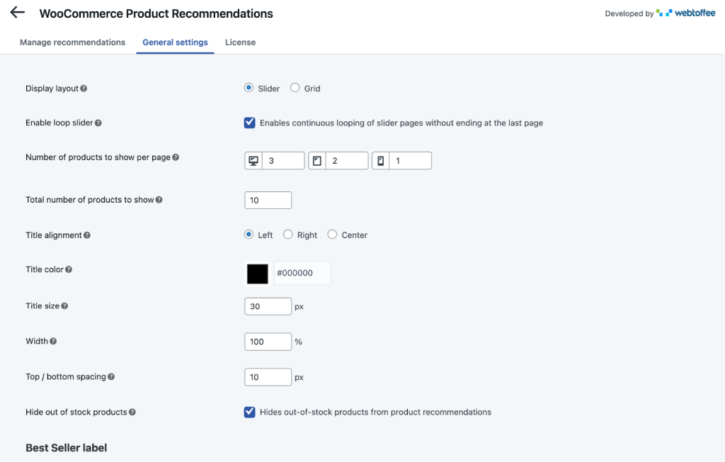Open the License tab
Image resolution: width=725 pixels, height=462 pixels.
[241, 42]
